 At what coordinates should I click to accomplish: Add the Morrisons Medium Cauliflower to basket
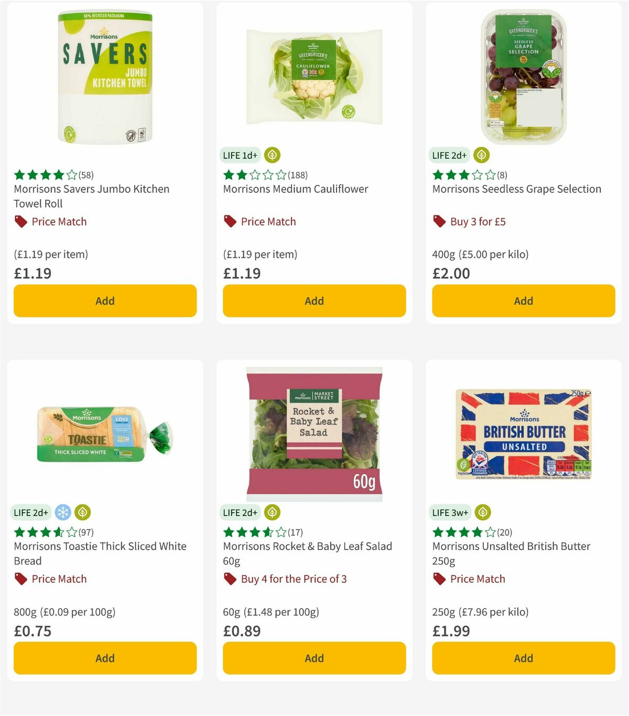click(313, 301)
